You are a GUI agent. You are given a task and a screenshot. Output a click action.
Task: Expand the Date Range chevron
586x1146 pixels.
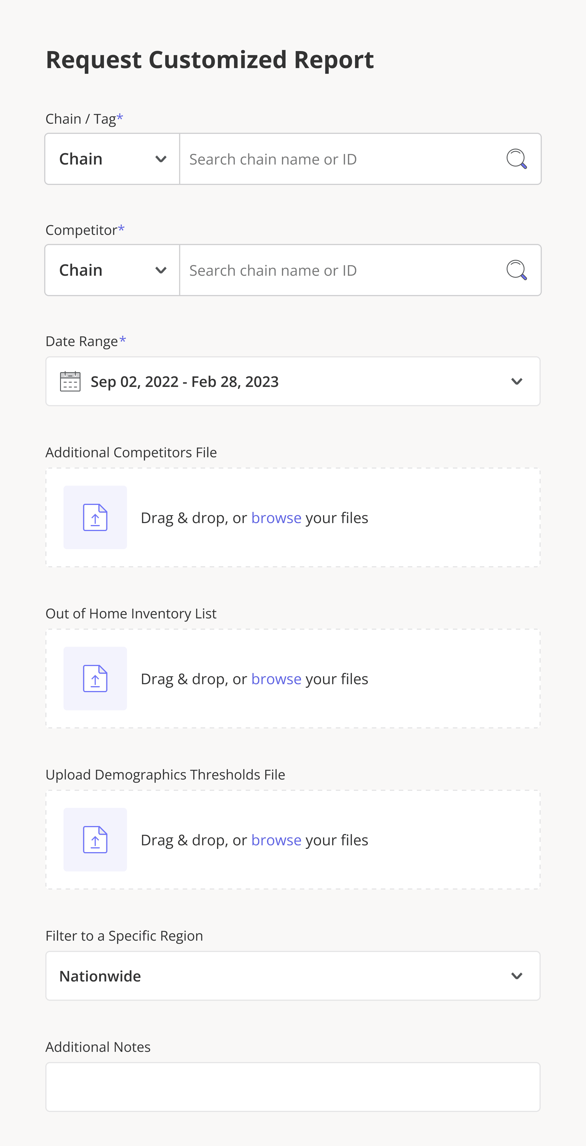516,381
